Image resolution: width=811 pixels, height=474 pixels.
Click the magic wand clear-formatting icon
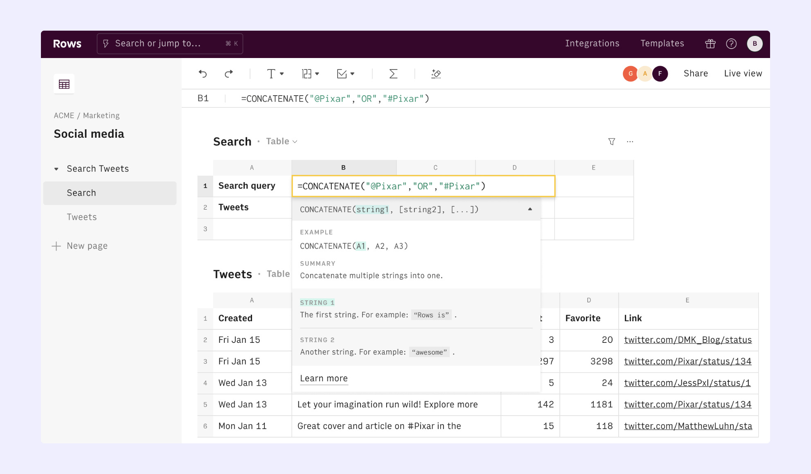[436, 74]
